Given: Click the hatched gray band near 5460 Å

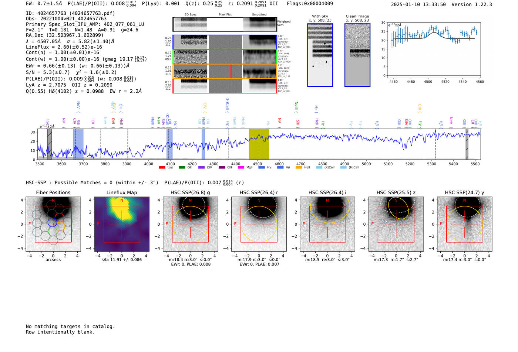Looking at the screenshot, I should [x=467, y=144].
